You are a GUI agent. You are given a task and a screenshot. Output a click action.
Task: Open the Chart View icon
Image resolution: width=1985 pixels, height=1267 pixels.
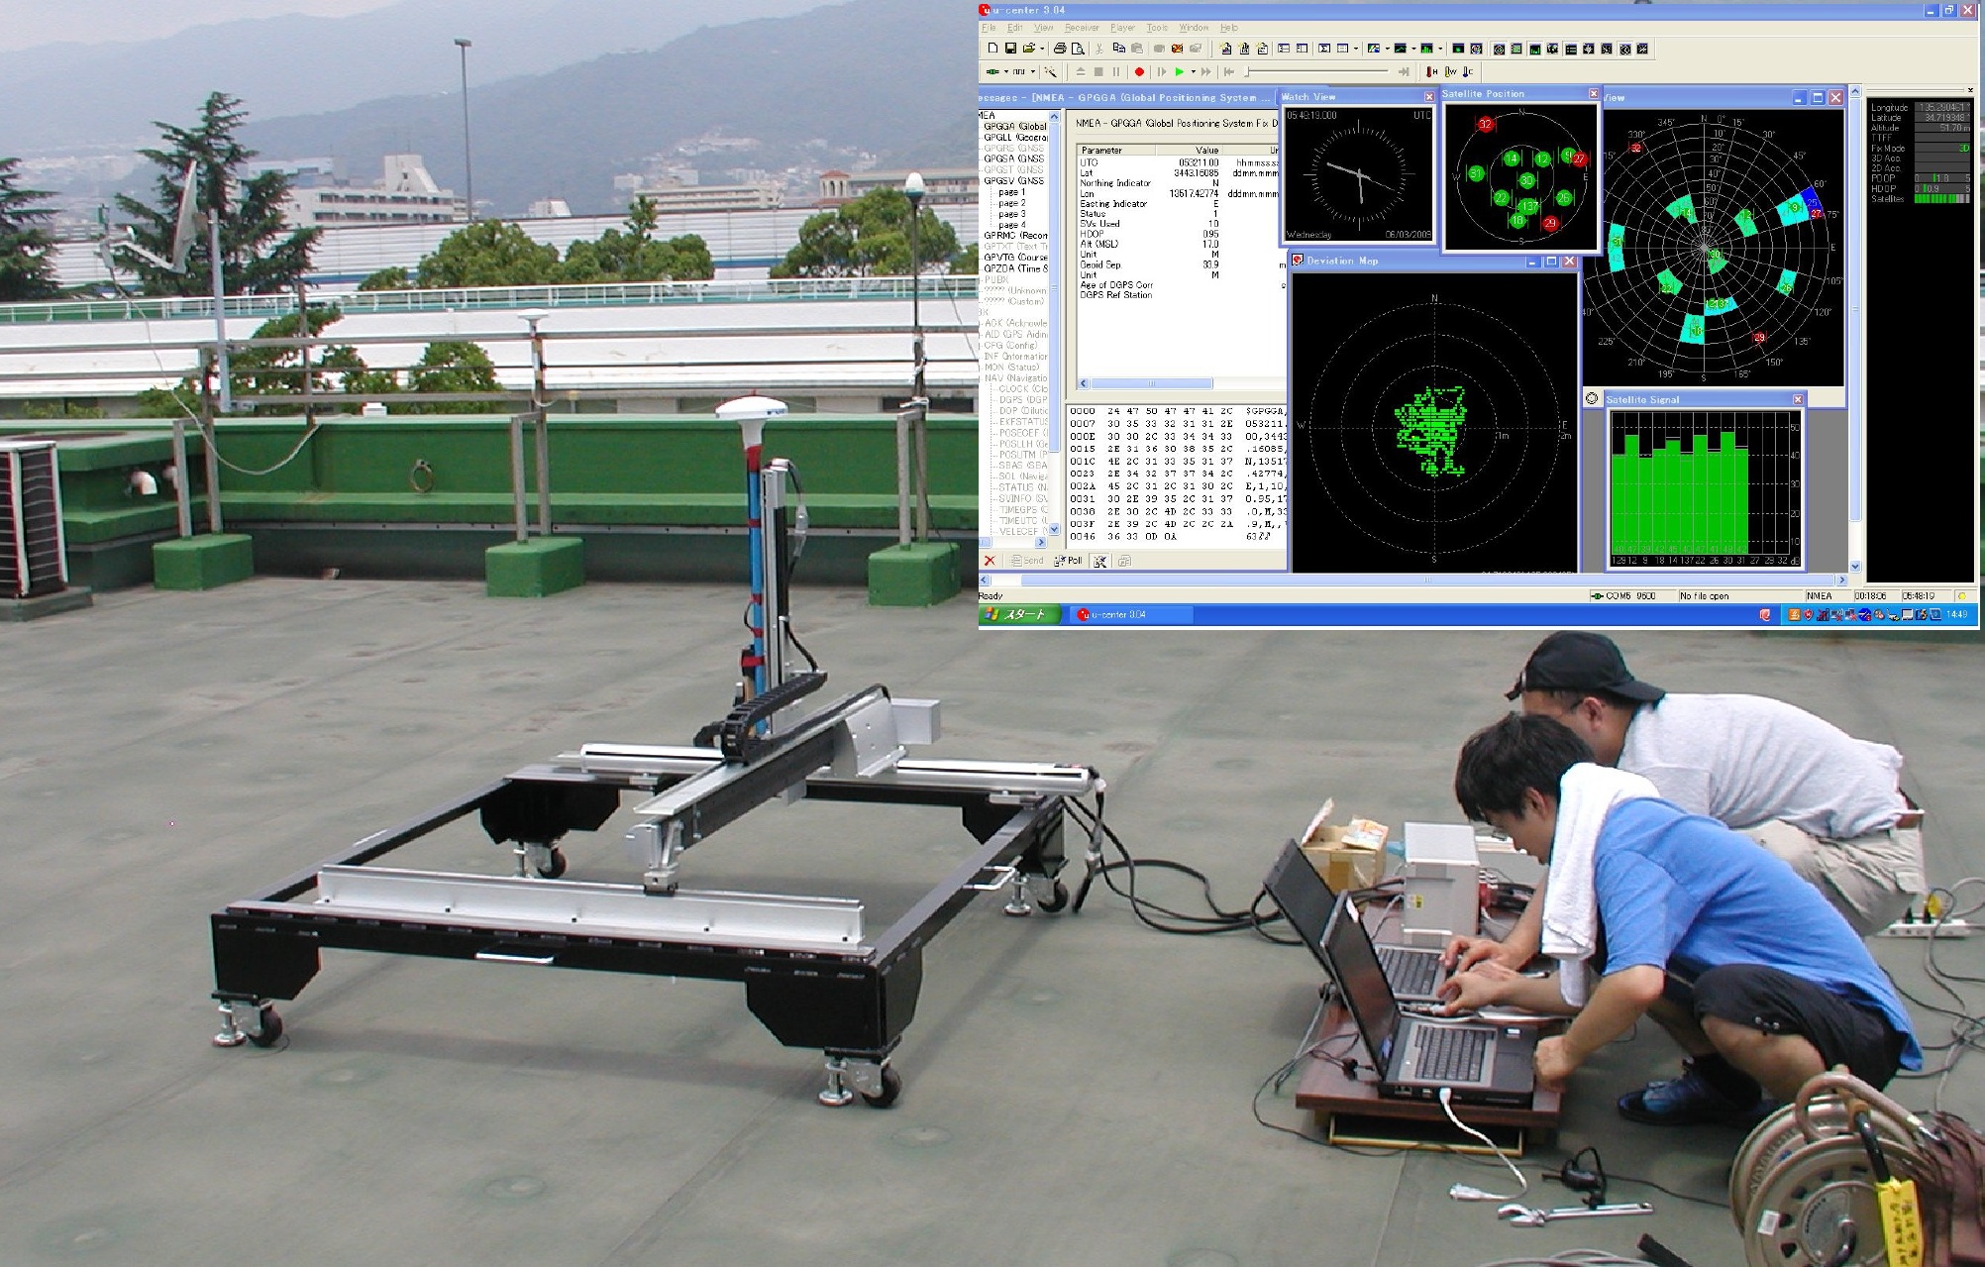1400,49
